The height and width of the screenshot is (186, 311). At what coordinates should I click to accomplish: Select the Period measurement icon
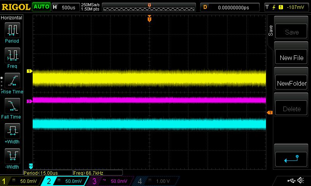12,30
